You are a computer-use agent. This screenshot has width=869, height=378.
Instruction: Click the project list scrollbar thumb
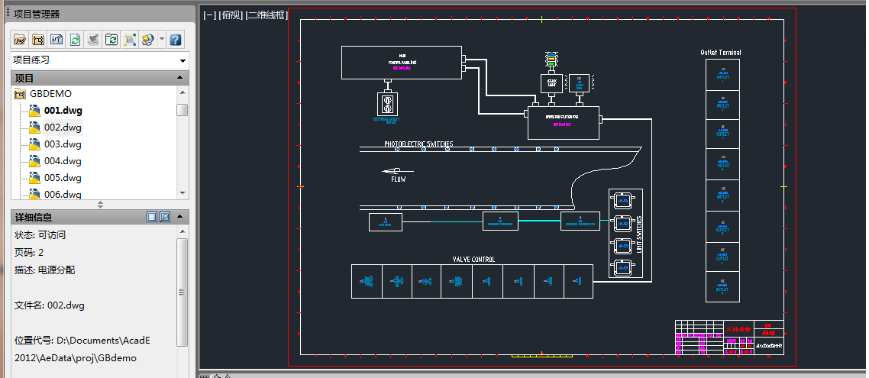183,110
